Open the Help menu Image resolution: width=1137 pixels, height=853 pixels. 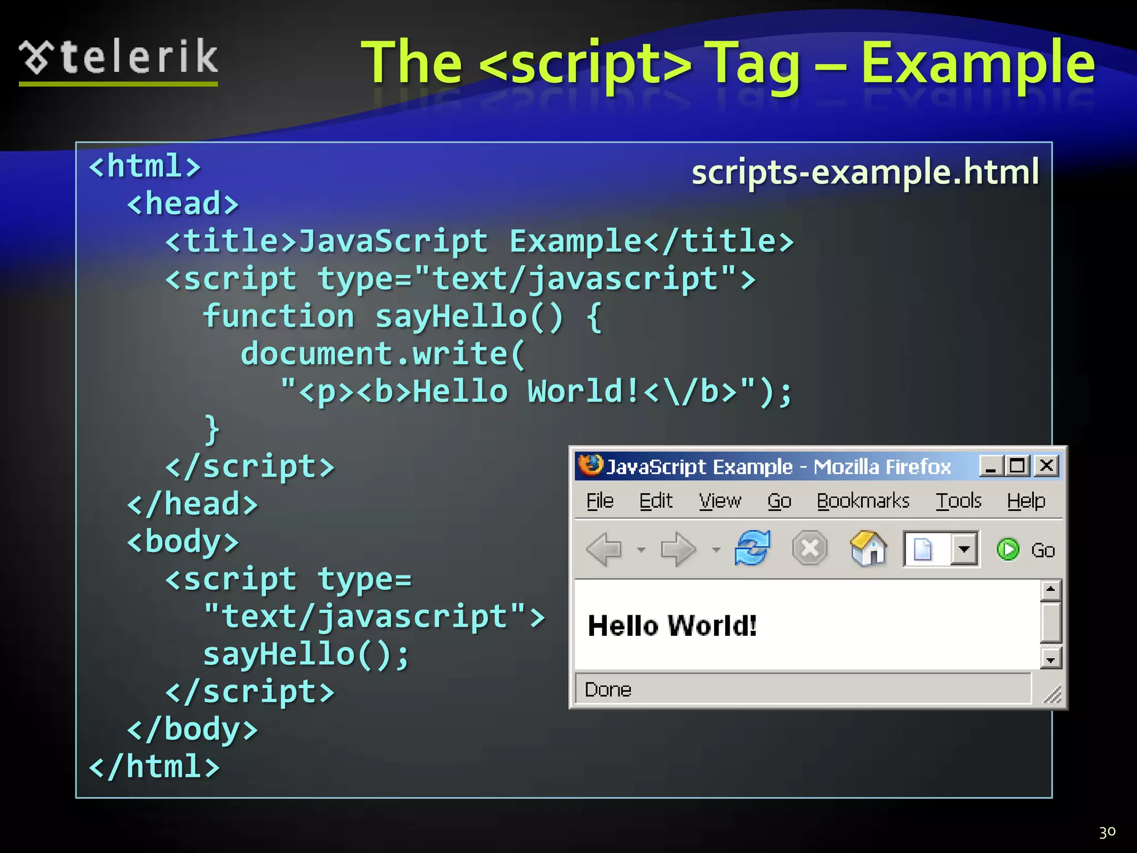coord(1026,501)
